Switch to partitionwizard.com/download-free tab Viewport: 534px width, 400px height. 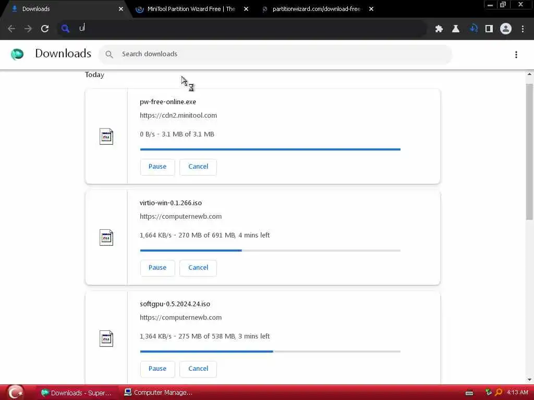317,9
